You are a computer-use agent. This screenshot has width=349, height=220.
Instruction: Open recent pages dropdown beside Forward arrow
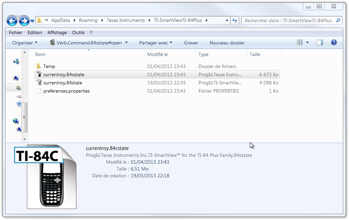coord(33,21)
